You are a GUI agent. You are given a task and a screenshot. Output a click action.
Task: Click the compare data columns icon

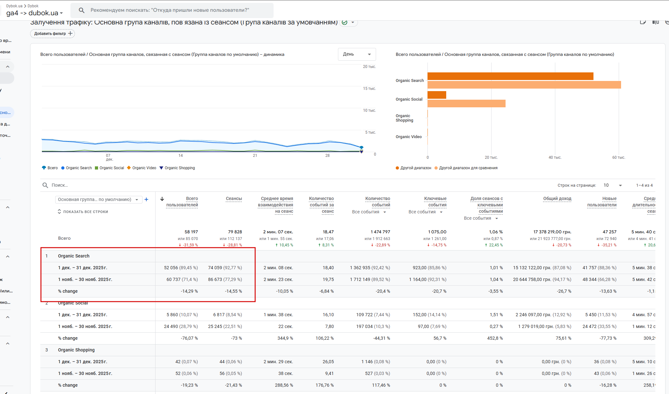click(x=655, y=22)
